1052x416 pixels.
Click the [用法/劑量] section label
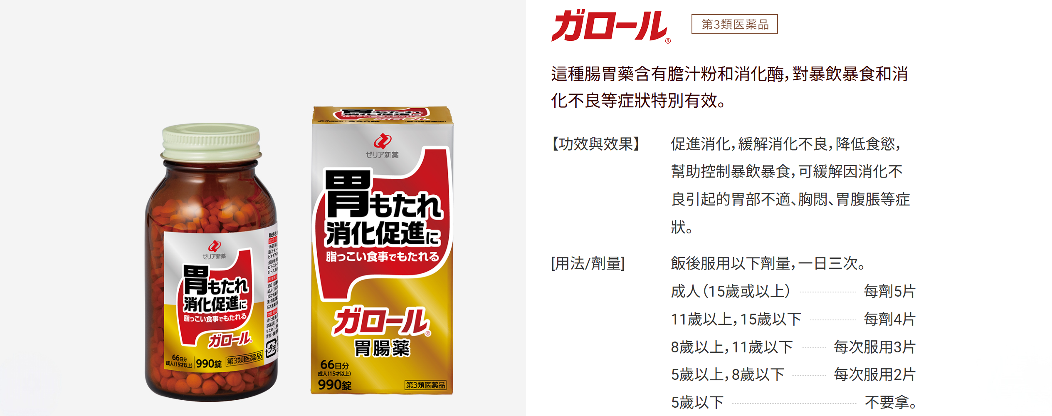pos(588,263)
